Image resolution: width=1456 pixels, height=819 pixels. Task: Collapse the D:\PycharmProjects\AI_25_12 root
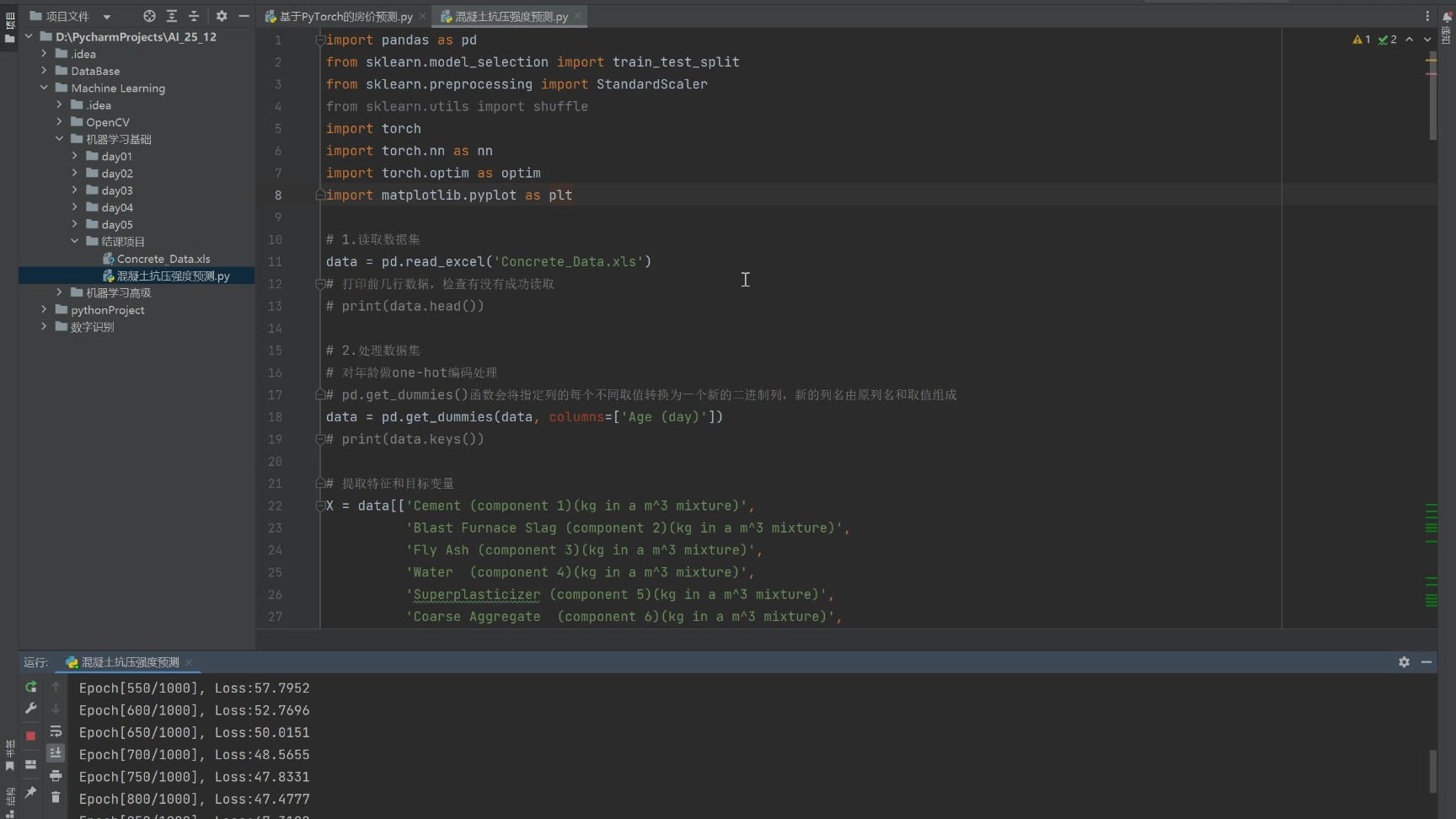coord(29,36)
